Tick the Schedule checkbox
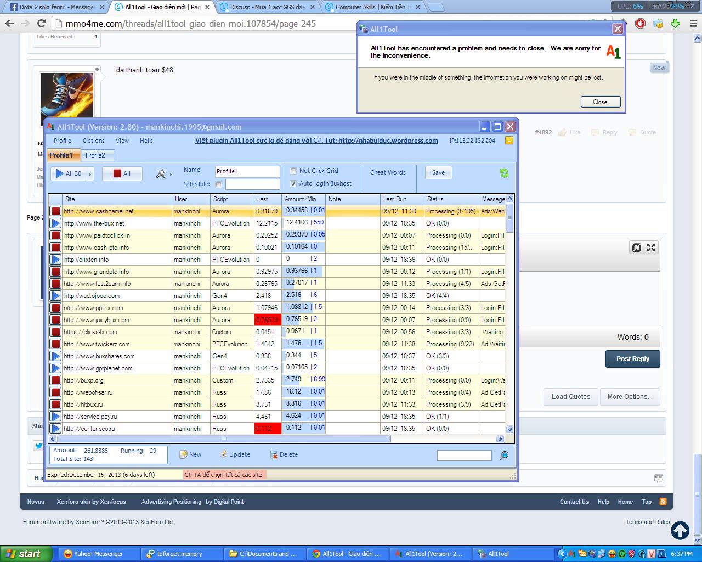The image size is (702, 562). (219, 184)
